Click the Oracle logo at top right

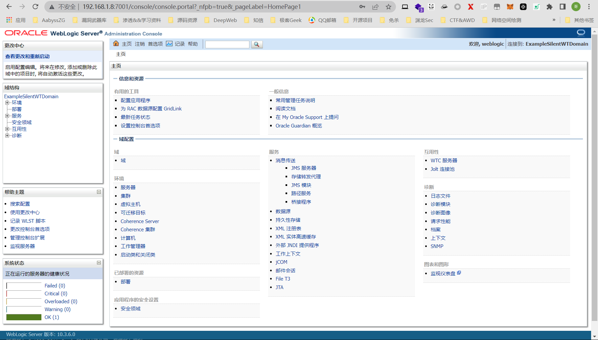pos(581,33)
